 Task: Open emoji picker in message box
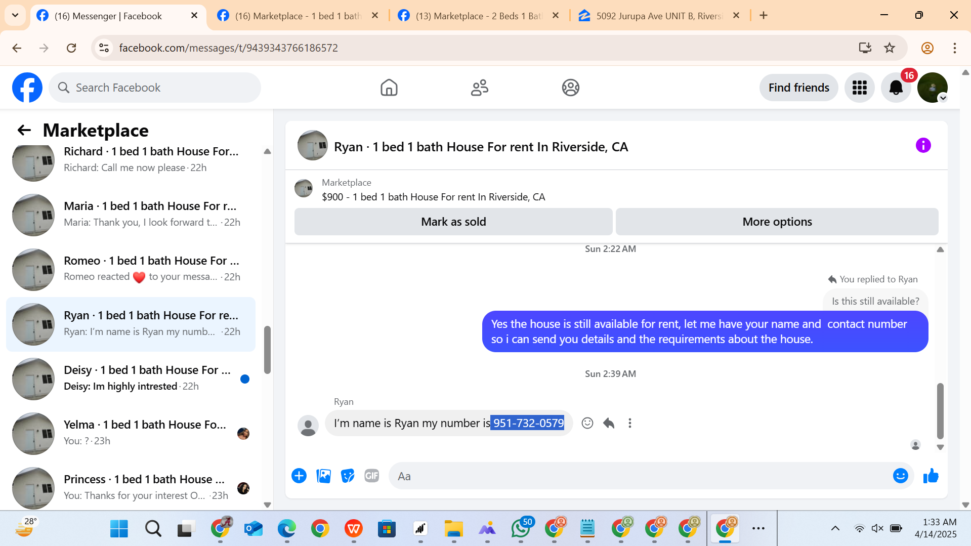tap(900, 476)
